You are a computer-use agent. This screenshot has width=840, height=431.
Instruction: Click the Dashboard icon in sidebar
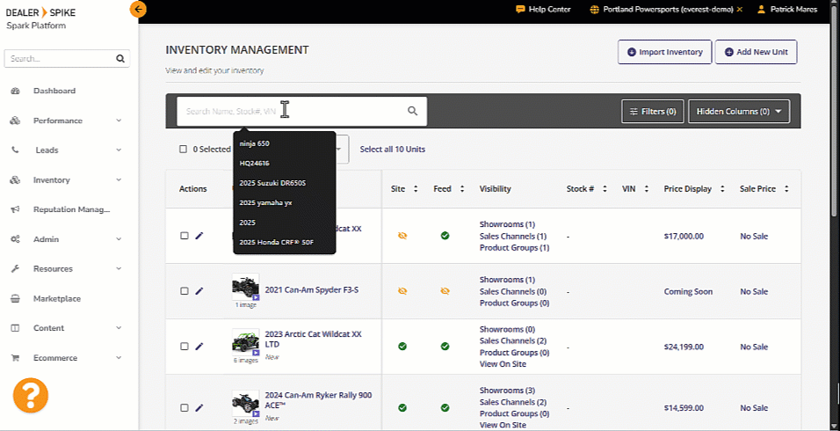point(15,91)
